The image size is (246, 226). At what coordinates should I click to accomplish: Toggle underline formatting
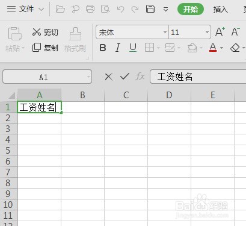pyautogui.click(x=133, y=48)
